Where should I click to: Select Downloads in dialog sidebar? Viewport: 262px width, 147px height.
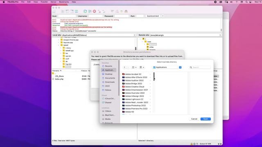pyautogui.click(x=108, y=82)
